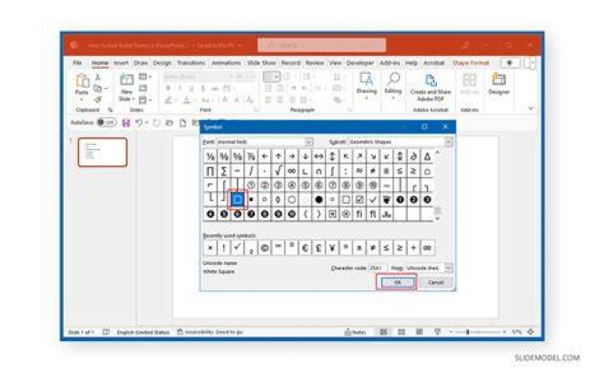Viewport: 604px width, 373px height.
Task: Select the slide 1 thumbnail
Action: [102, 153]
